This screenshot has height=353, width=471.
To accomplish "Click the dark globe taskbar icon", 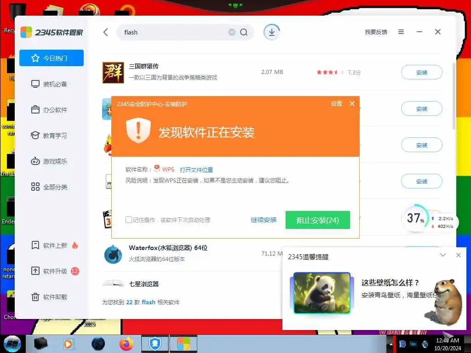I will 98,344.
